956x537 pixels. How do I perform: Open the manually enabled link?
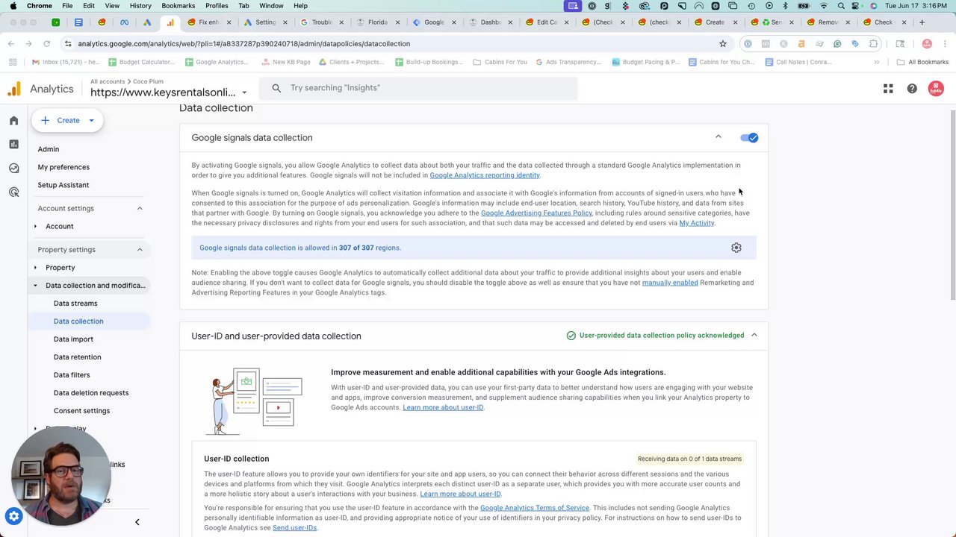(x=670, y=283)
